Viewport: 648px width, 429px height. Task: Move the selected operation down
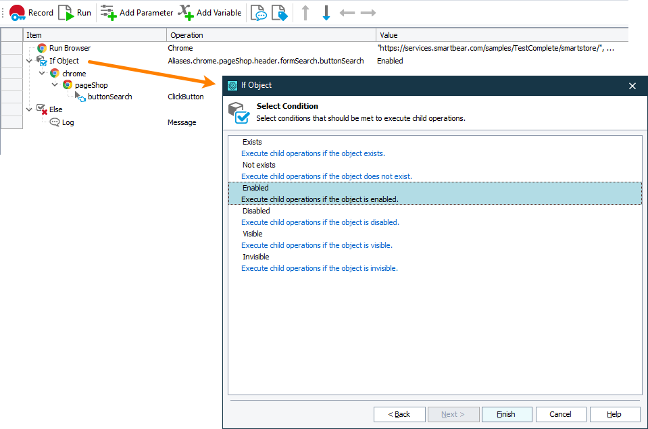click(x=326, y=12)
